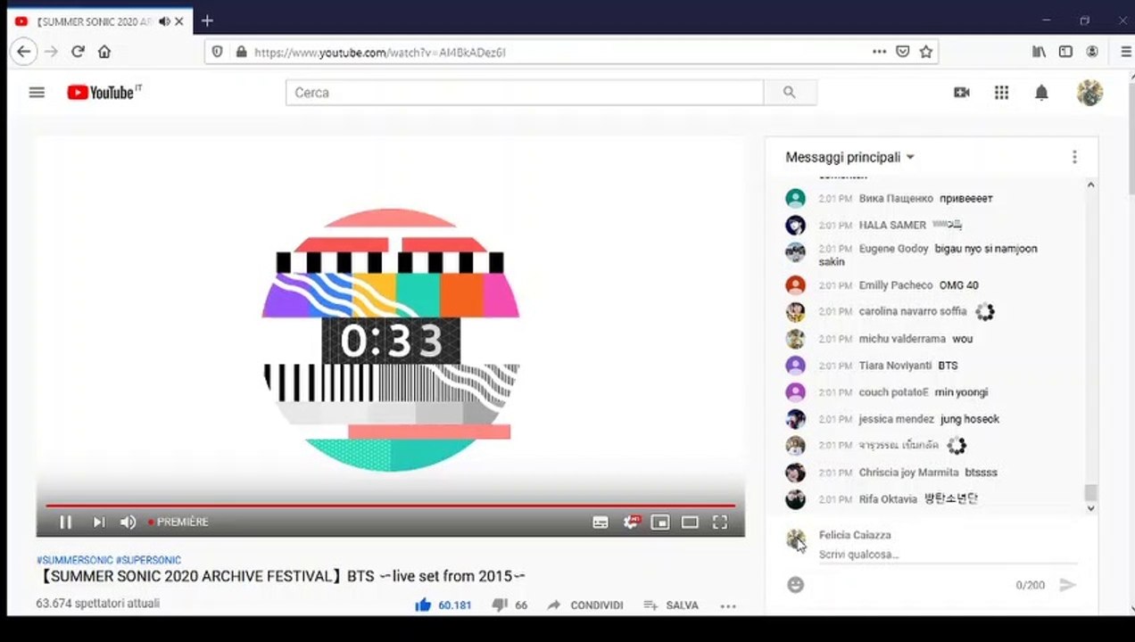
Task: Go to the browser home page
Action: [104, 52]
